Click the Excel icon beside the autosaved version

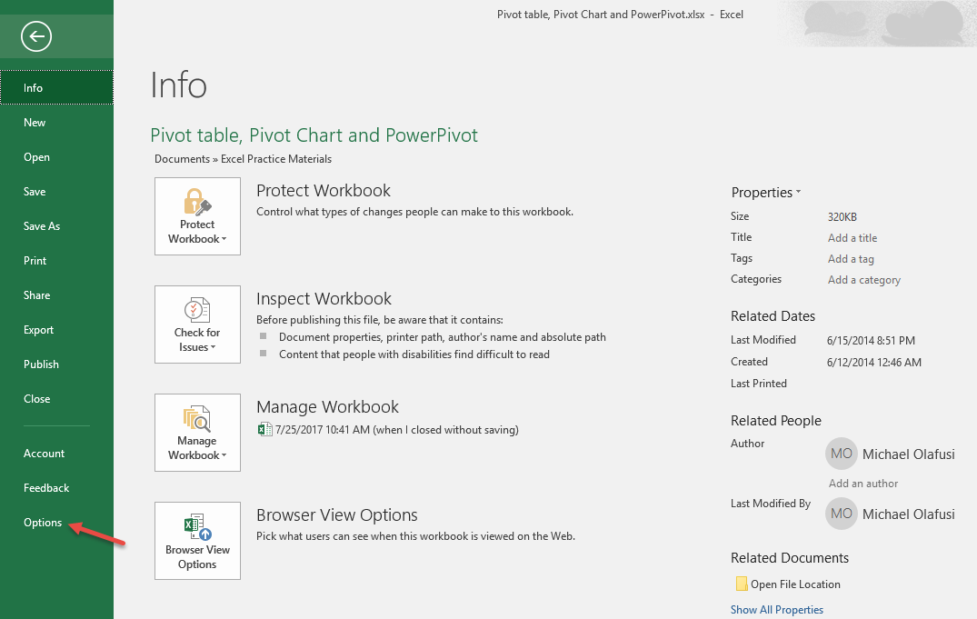click(264, 428)
